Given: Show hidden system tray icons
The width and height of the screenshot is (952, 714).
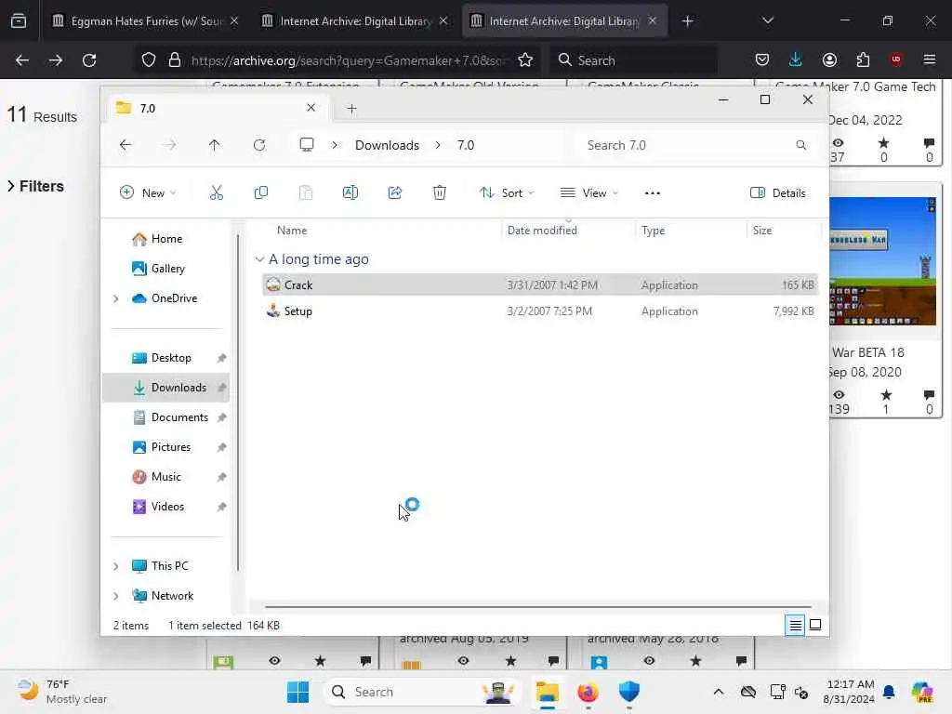Looking at the screenshot, I should coord(719,692).
